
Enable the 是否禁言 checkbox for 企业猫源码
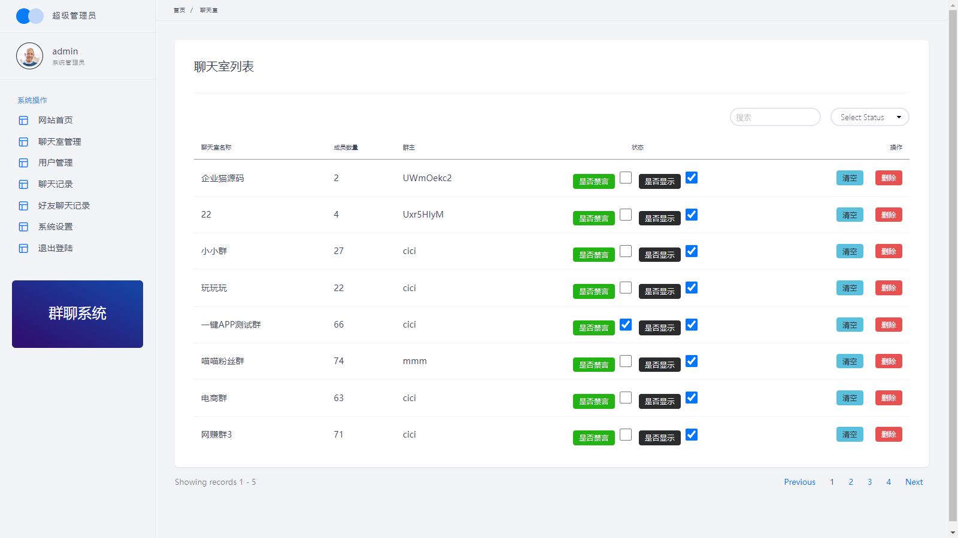point(626,178)
